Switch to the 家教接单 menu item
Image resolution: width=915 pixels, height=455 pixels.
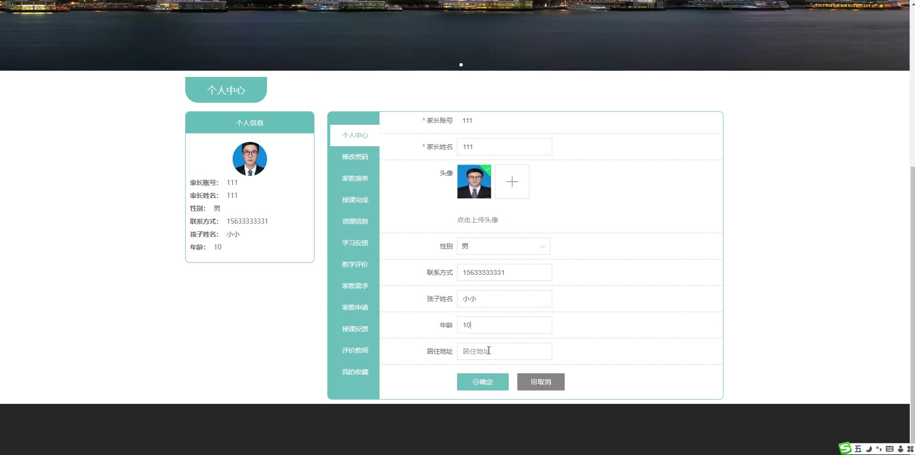(355, 178)
